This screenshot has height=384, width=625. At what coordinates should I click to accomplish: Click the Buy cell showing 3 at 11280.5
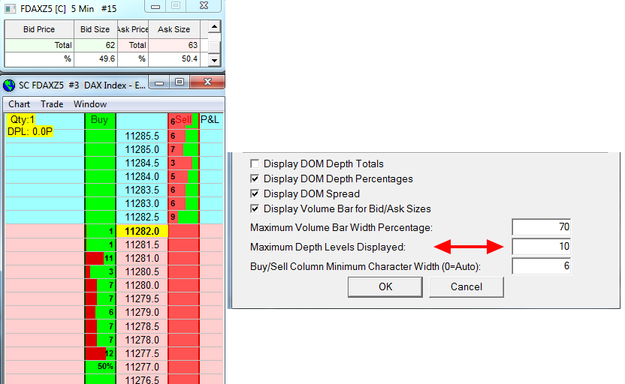pos(100,271)
